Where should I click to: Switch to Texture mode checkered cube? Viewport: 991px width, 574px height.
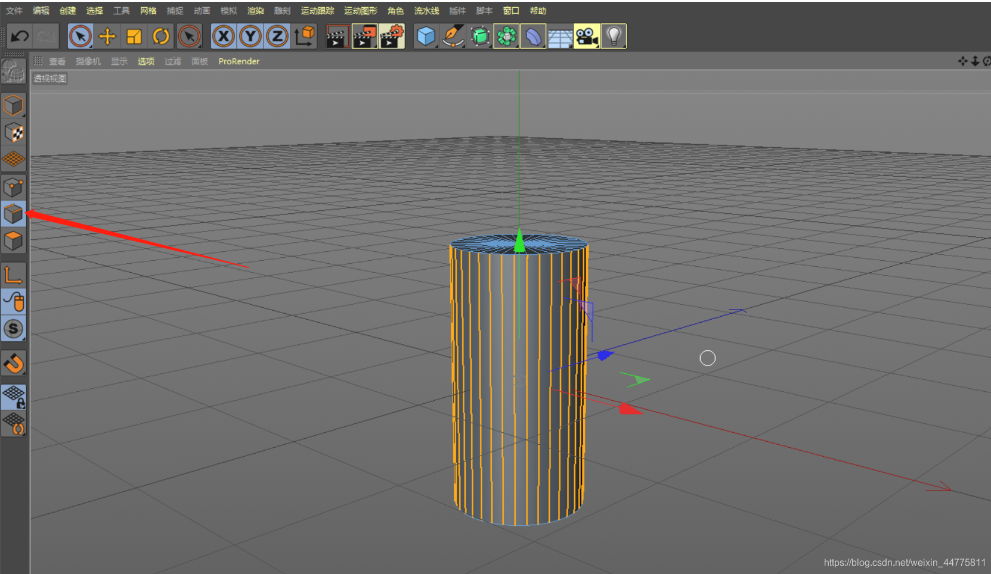(13, 132)
